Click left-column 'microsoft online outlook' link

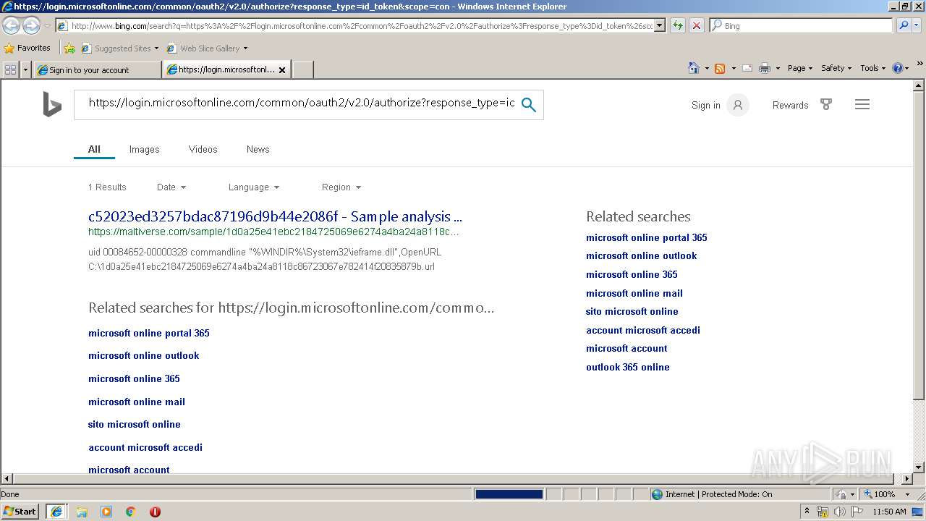tap(144, 355)
